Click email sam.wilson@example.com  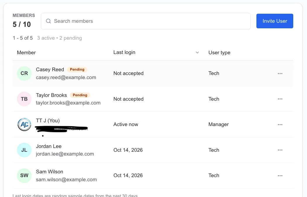(x=66, y=179)
